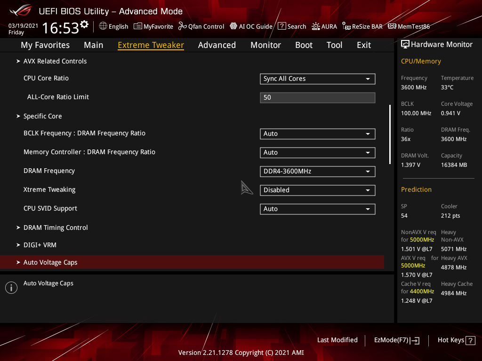
Task: Click the info icon in help panel
Action: point(11,288)
